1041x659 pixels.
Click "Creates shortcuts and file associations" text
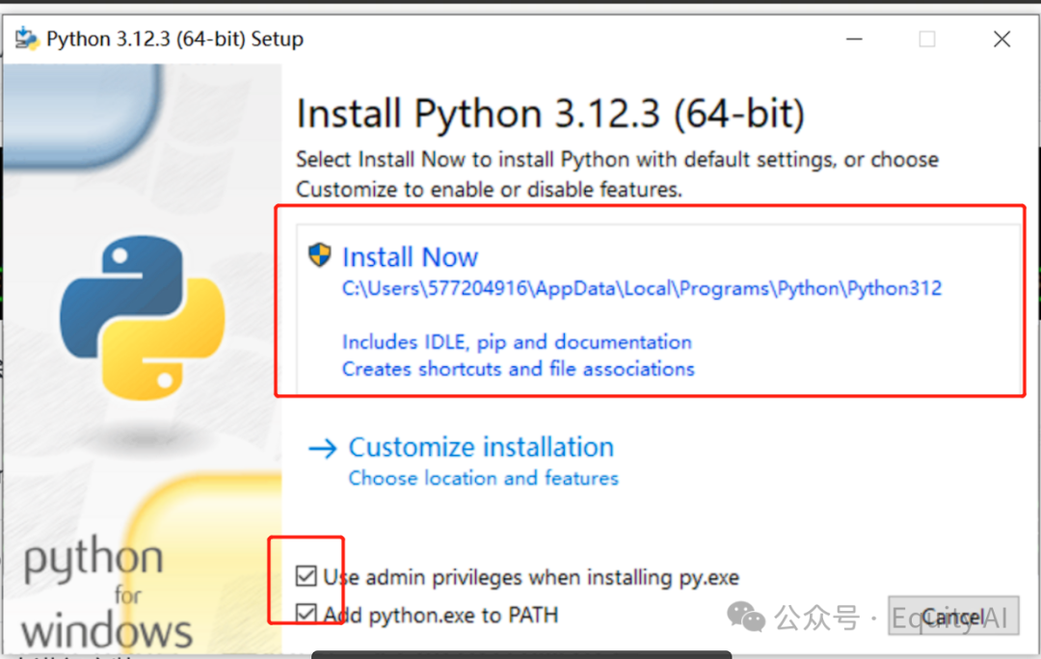[518, 369]
